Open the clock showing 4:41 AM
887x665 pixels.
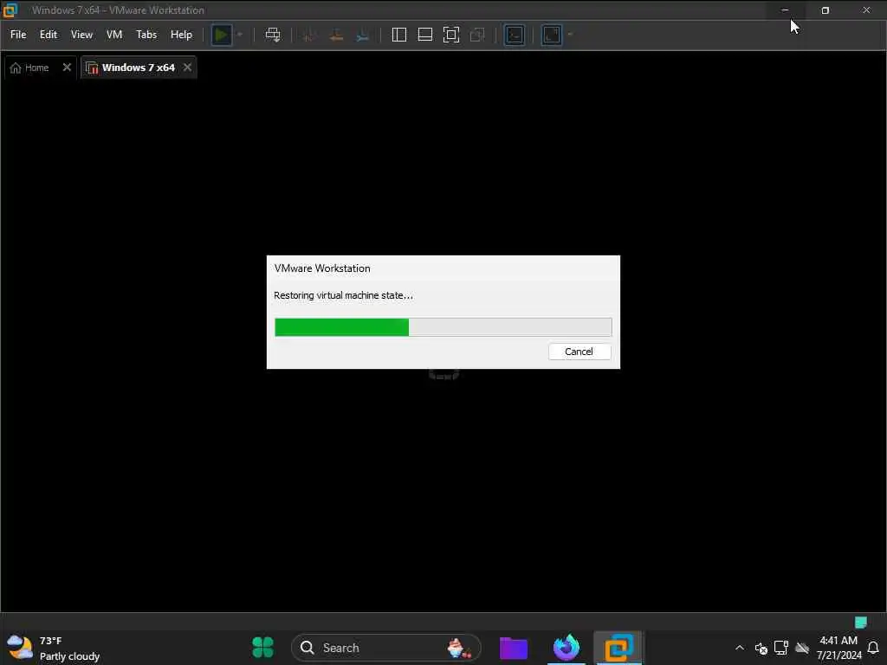point(838,648)
